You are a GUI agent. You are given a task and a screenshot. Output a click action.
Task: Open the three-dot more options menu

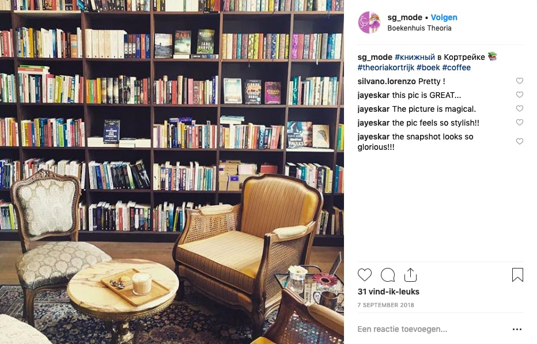click(517, 329)
